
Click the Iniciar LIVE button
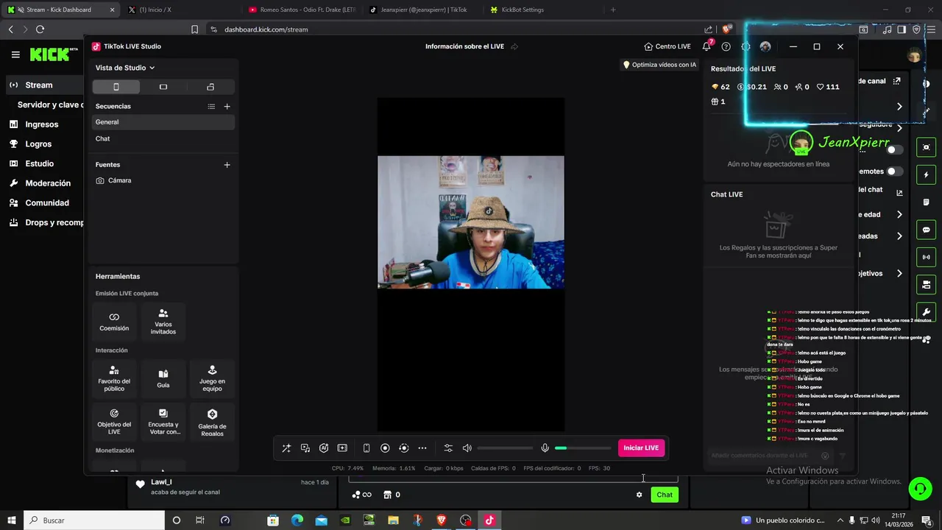coord(641,448)
